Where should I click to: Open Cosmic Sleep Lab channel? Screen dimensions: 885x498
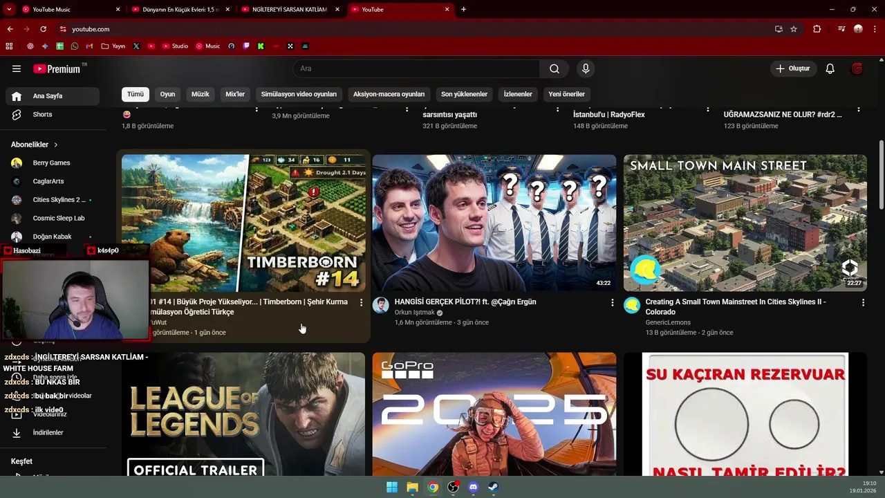tap(53, 218)
